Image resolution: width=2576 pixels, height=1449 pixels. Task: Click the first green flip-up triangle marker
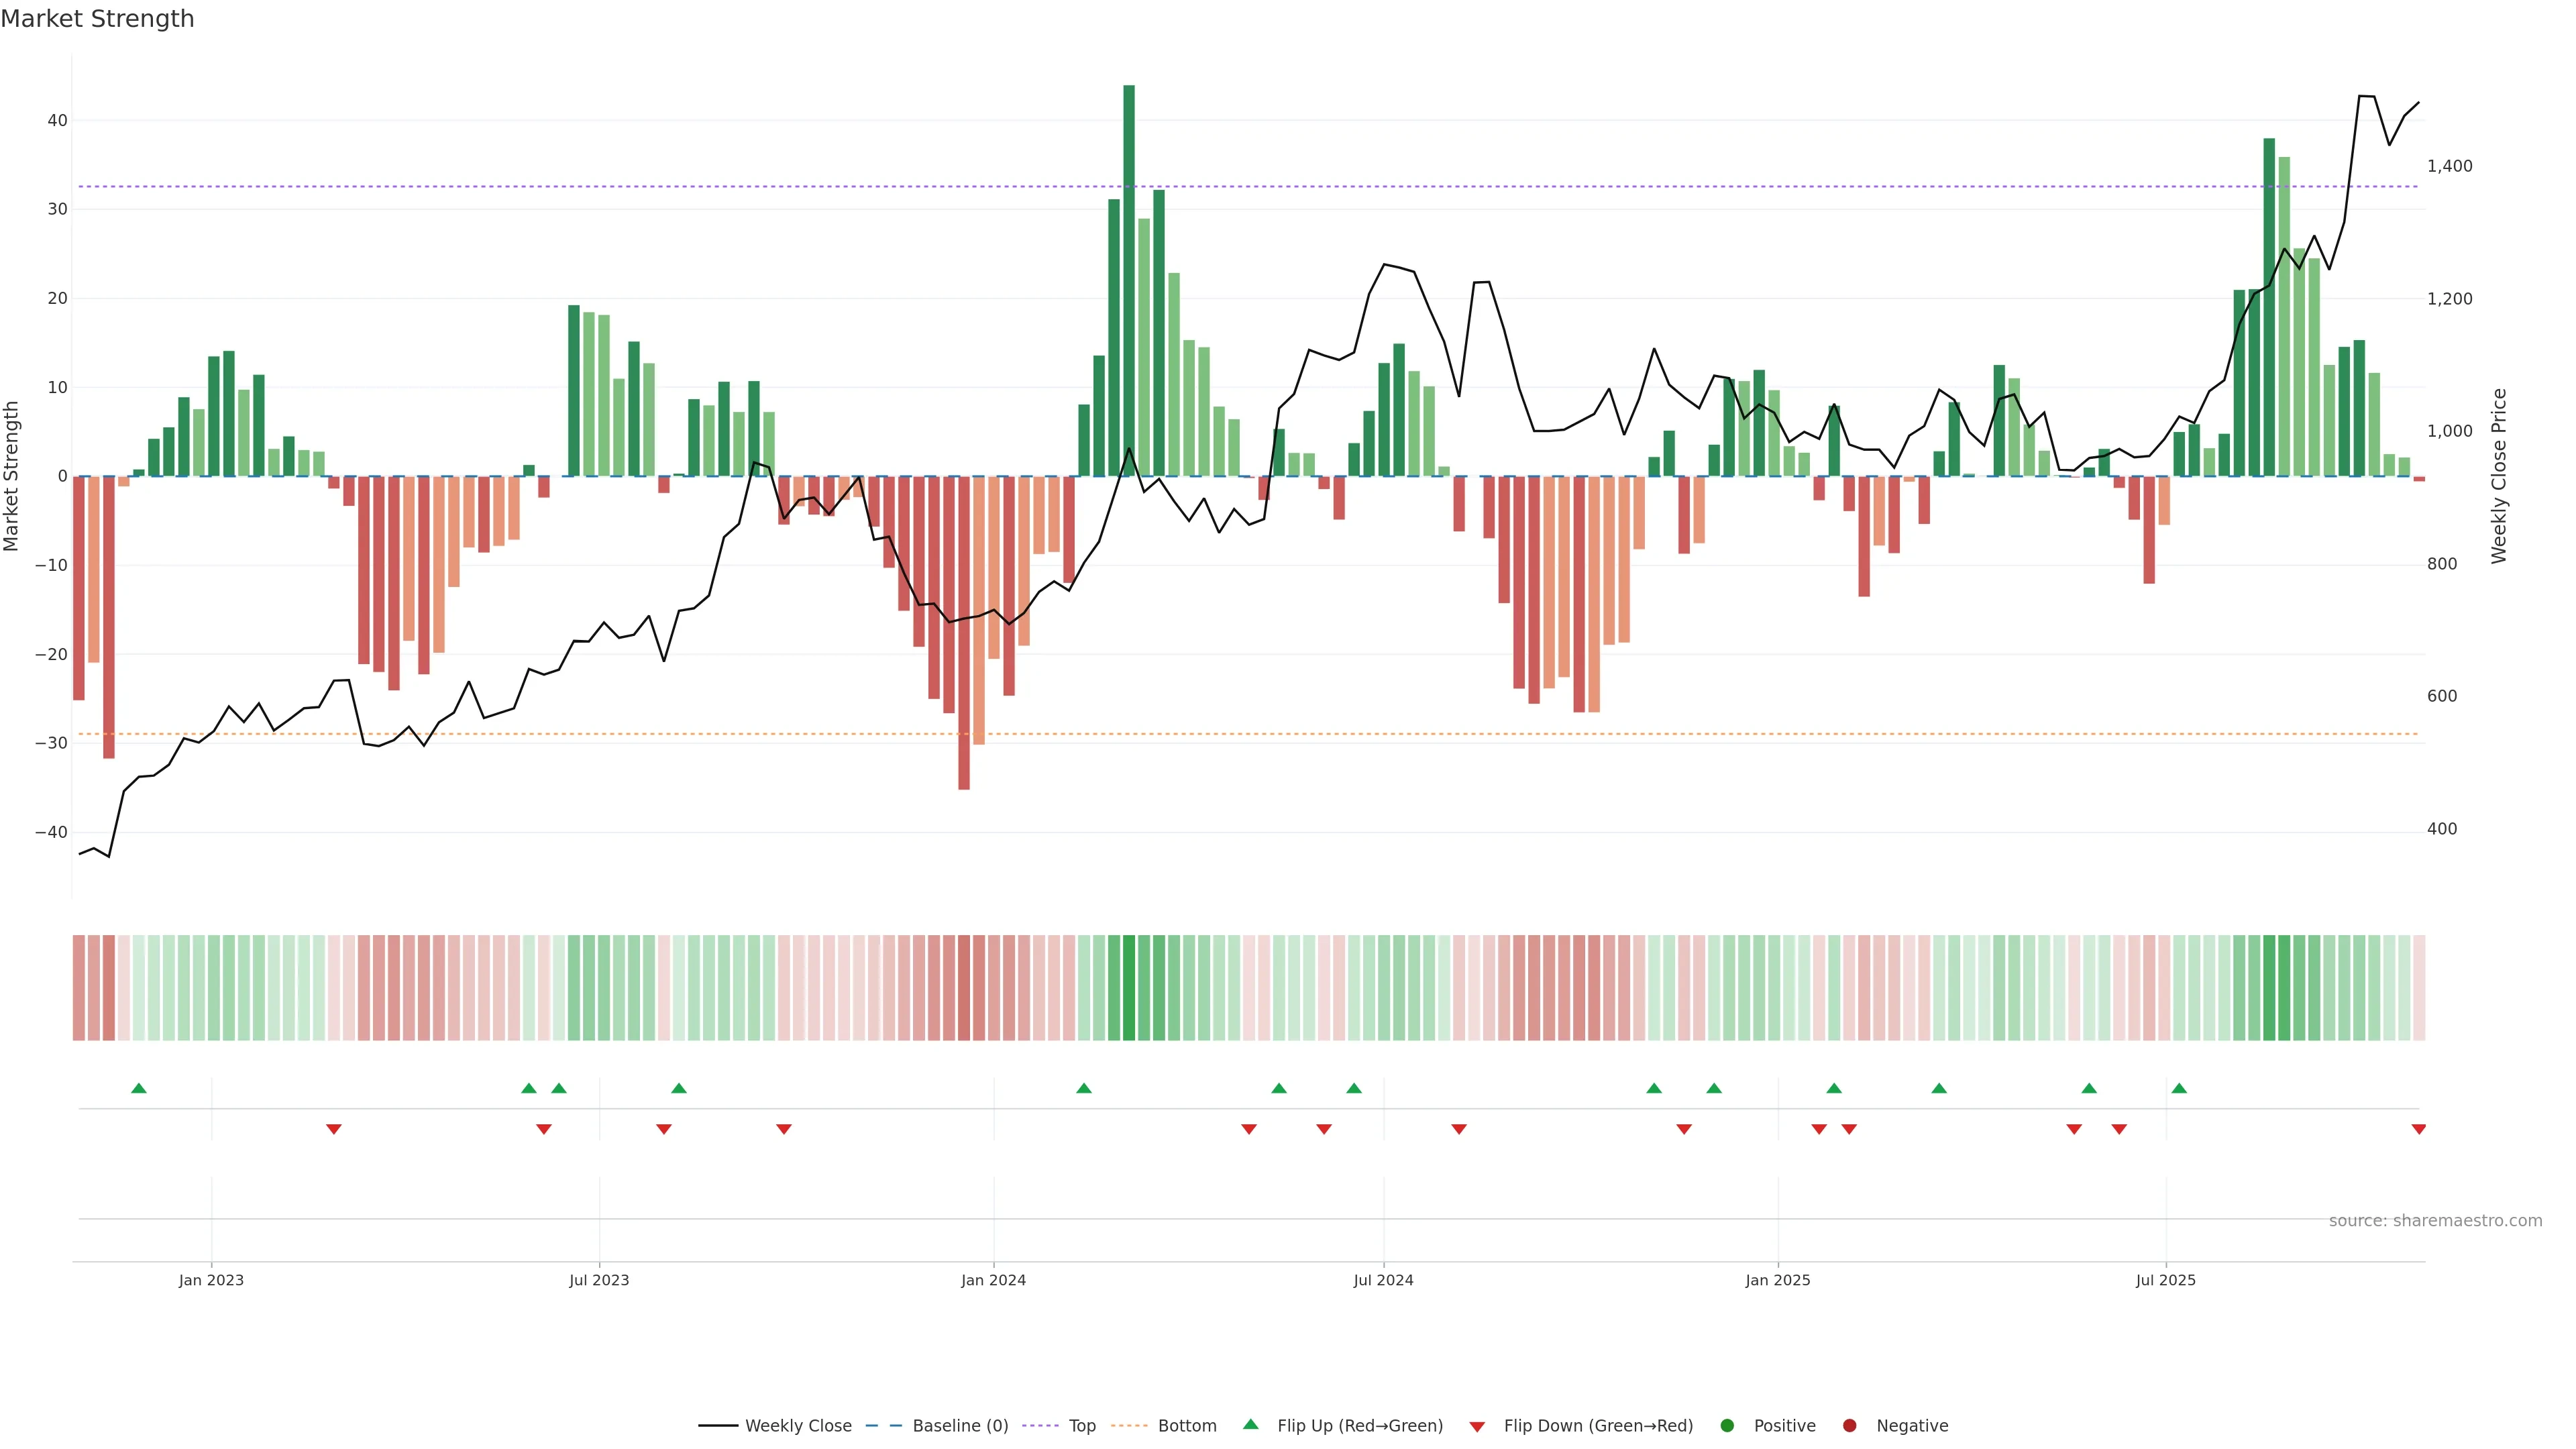(139, 1088)
